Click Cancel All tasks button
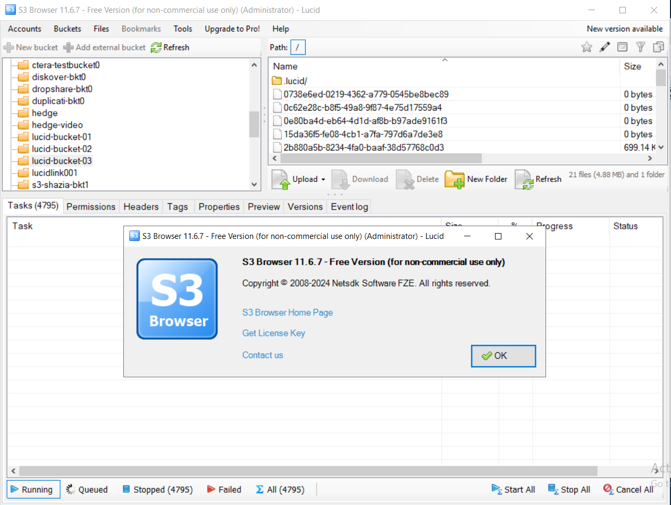The height and width of the screenshot is (505, 671). [x=628, y=490]
